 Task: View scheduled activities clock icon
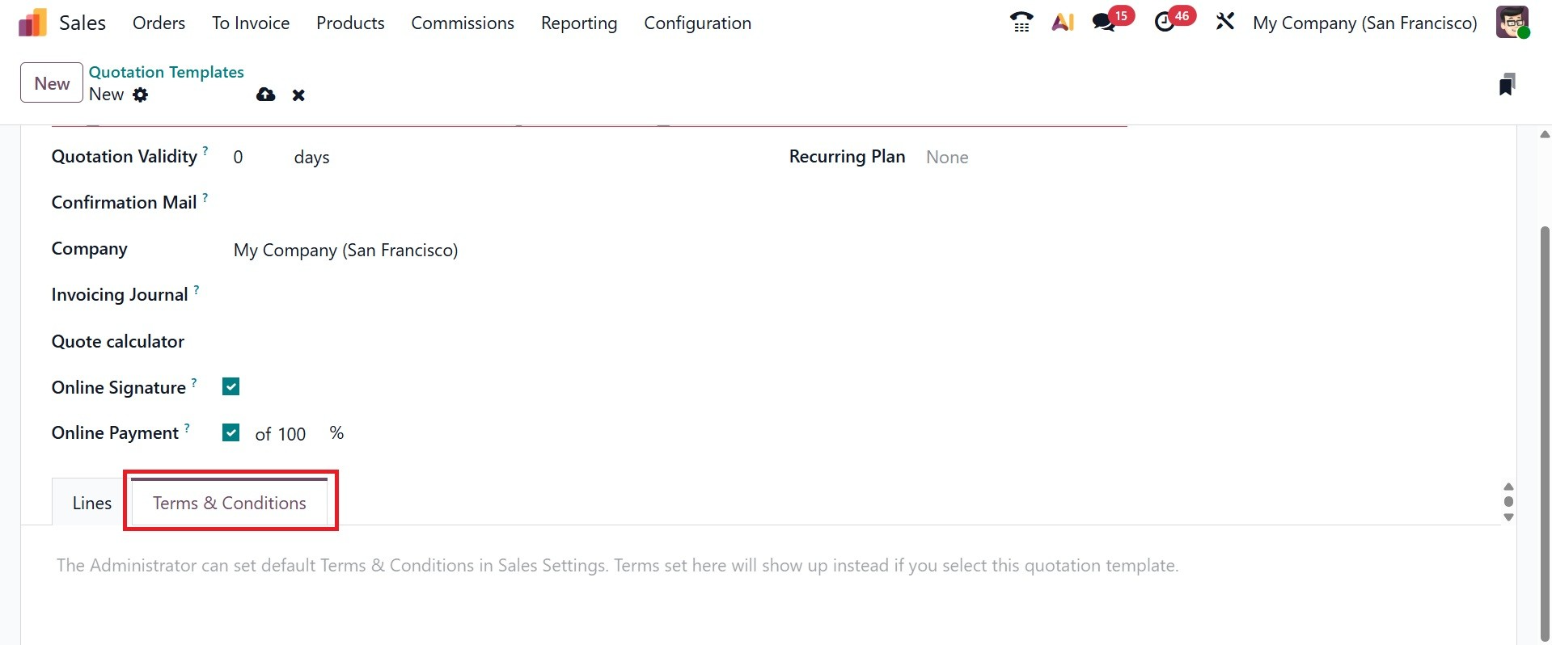pos(1165,23)
